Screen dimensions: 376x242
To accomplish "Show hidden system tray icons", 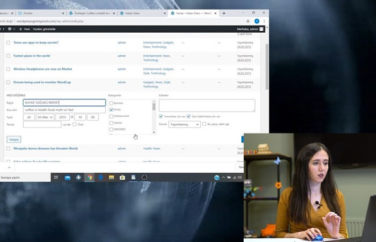I will [x=223, y=177].
